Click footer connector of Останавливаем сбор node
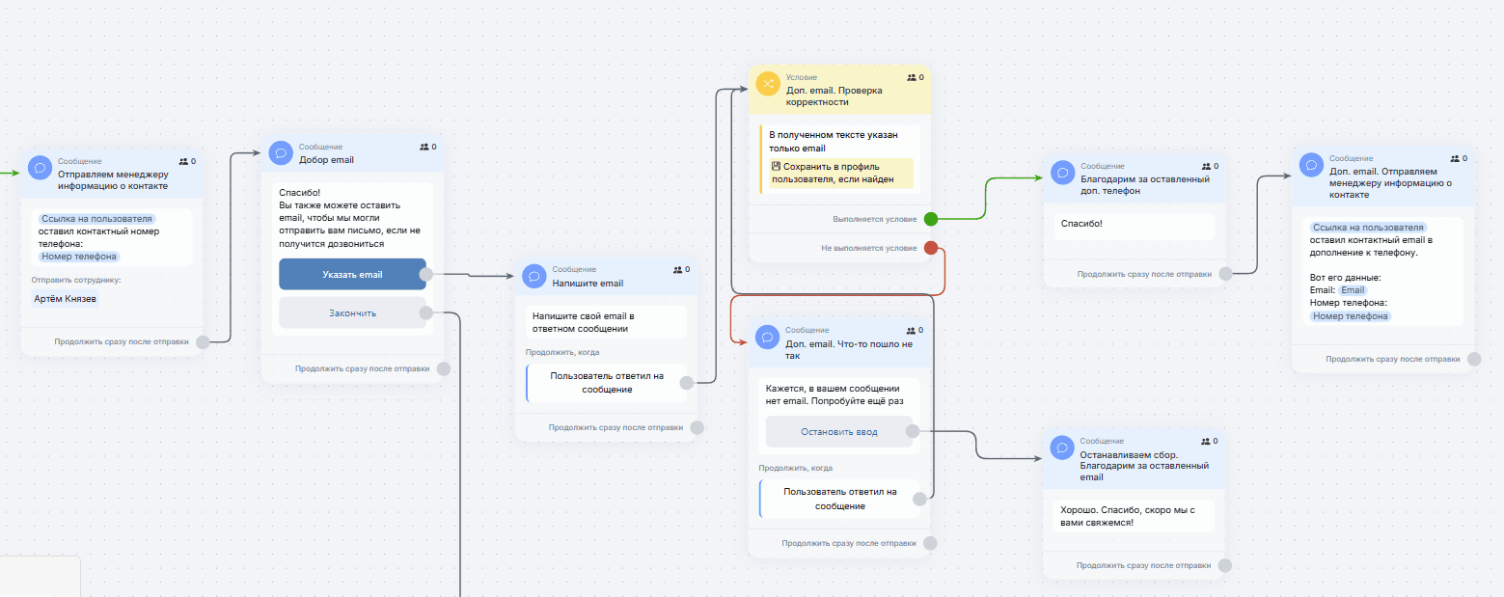The height and width of the screenshot is (597, 1504). point(1225,565)
